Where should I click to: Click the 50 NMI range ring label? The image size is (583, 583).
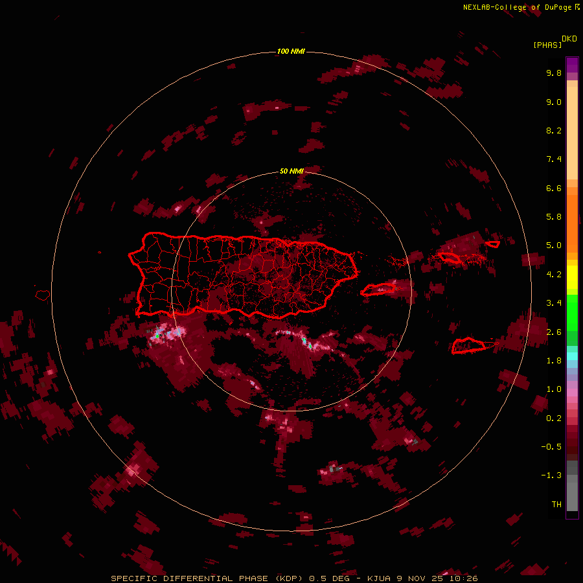pyautogui.click(x=291, y=171)
